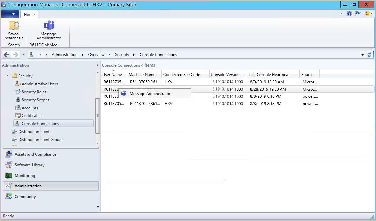Open the Software Library workspace label
The image size is (376, 221).
tap(30, 165)
